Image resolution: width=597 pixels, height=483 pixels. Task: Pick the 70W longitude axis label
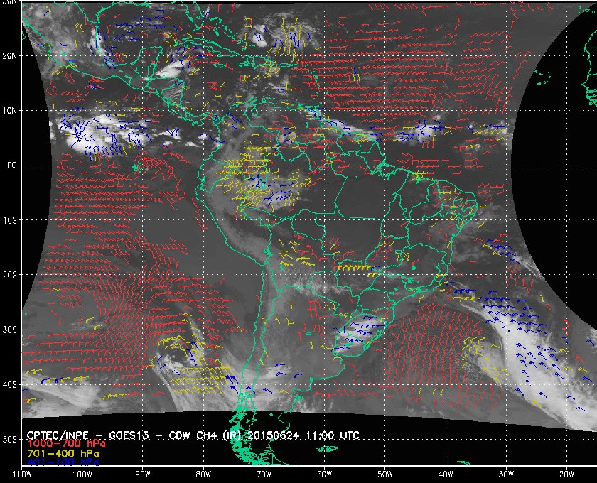coord(263,474)
